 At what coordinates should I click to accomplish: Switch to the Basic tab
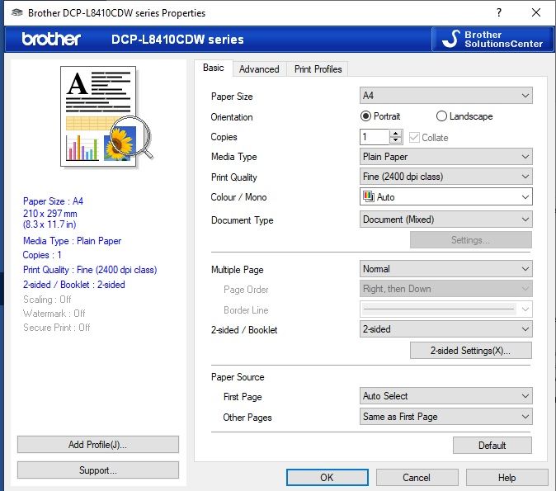tap(213, 68)
